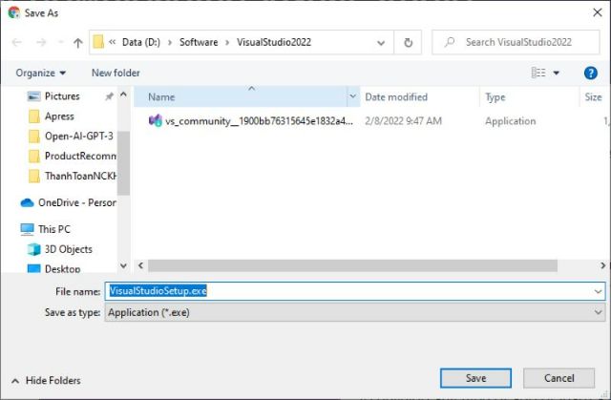The image size is (611, 400).
Task: Select Software in the address path
Action: 199,42
